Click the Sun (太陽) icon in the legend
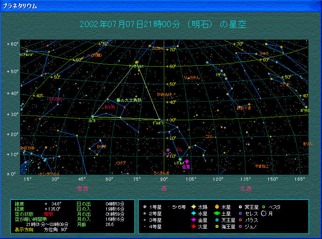 (x=193, y=207)
